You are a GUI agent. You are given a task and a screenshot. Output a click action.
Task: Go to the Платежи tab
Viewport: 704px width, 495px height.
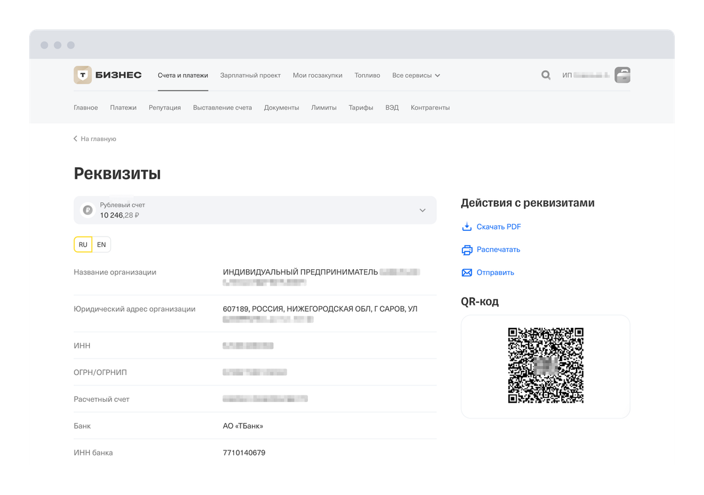click(123, 108)
